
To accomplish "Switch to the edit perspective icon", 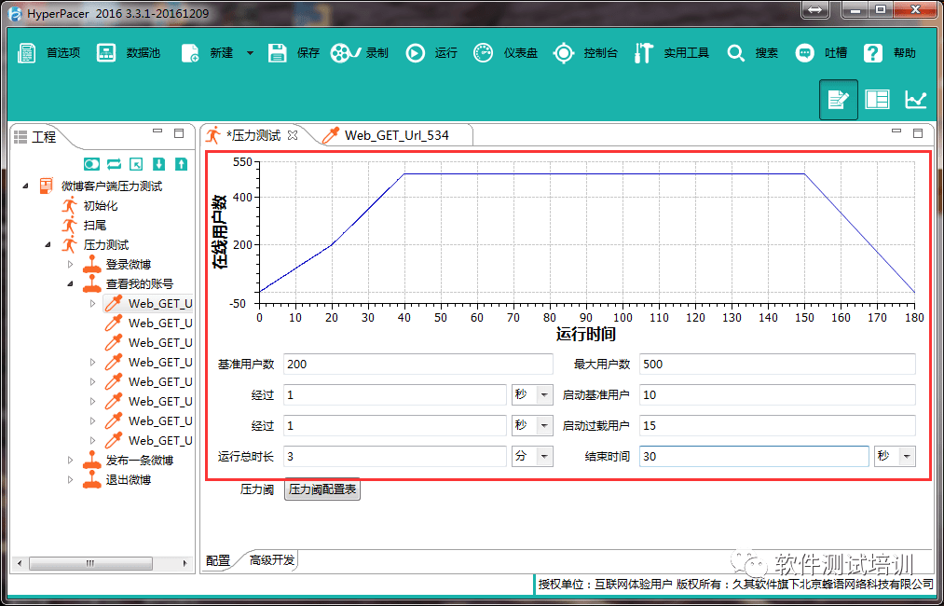I will 838,100.
